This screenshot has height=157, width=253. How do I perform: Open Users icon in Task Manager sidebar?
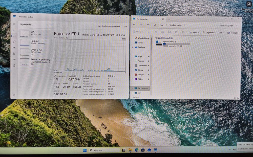(x=14, y=54)
